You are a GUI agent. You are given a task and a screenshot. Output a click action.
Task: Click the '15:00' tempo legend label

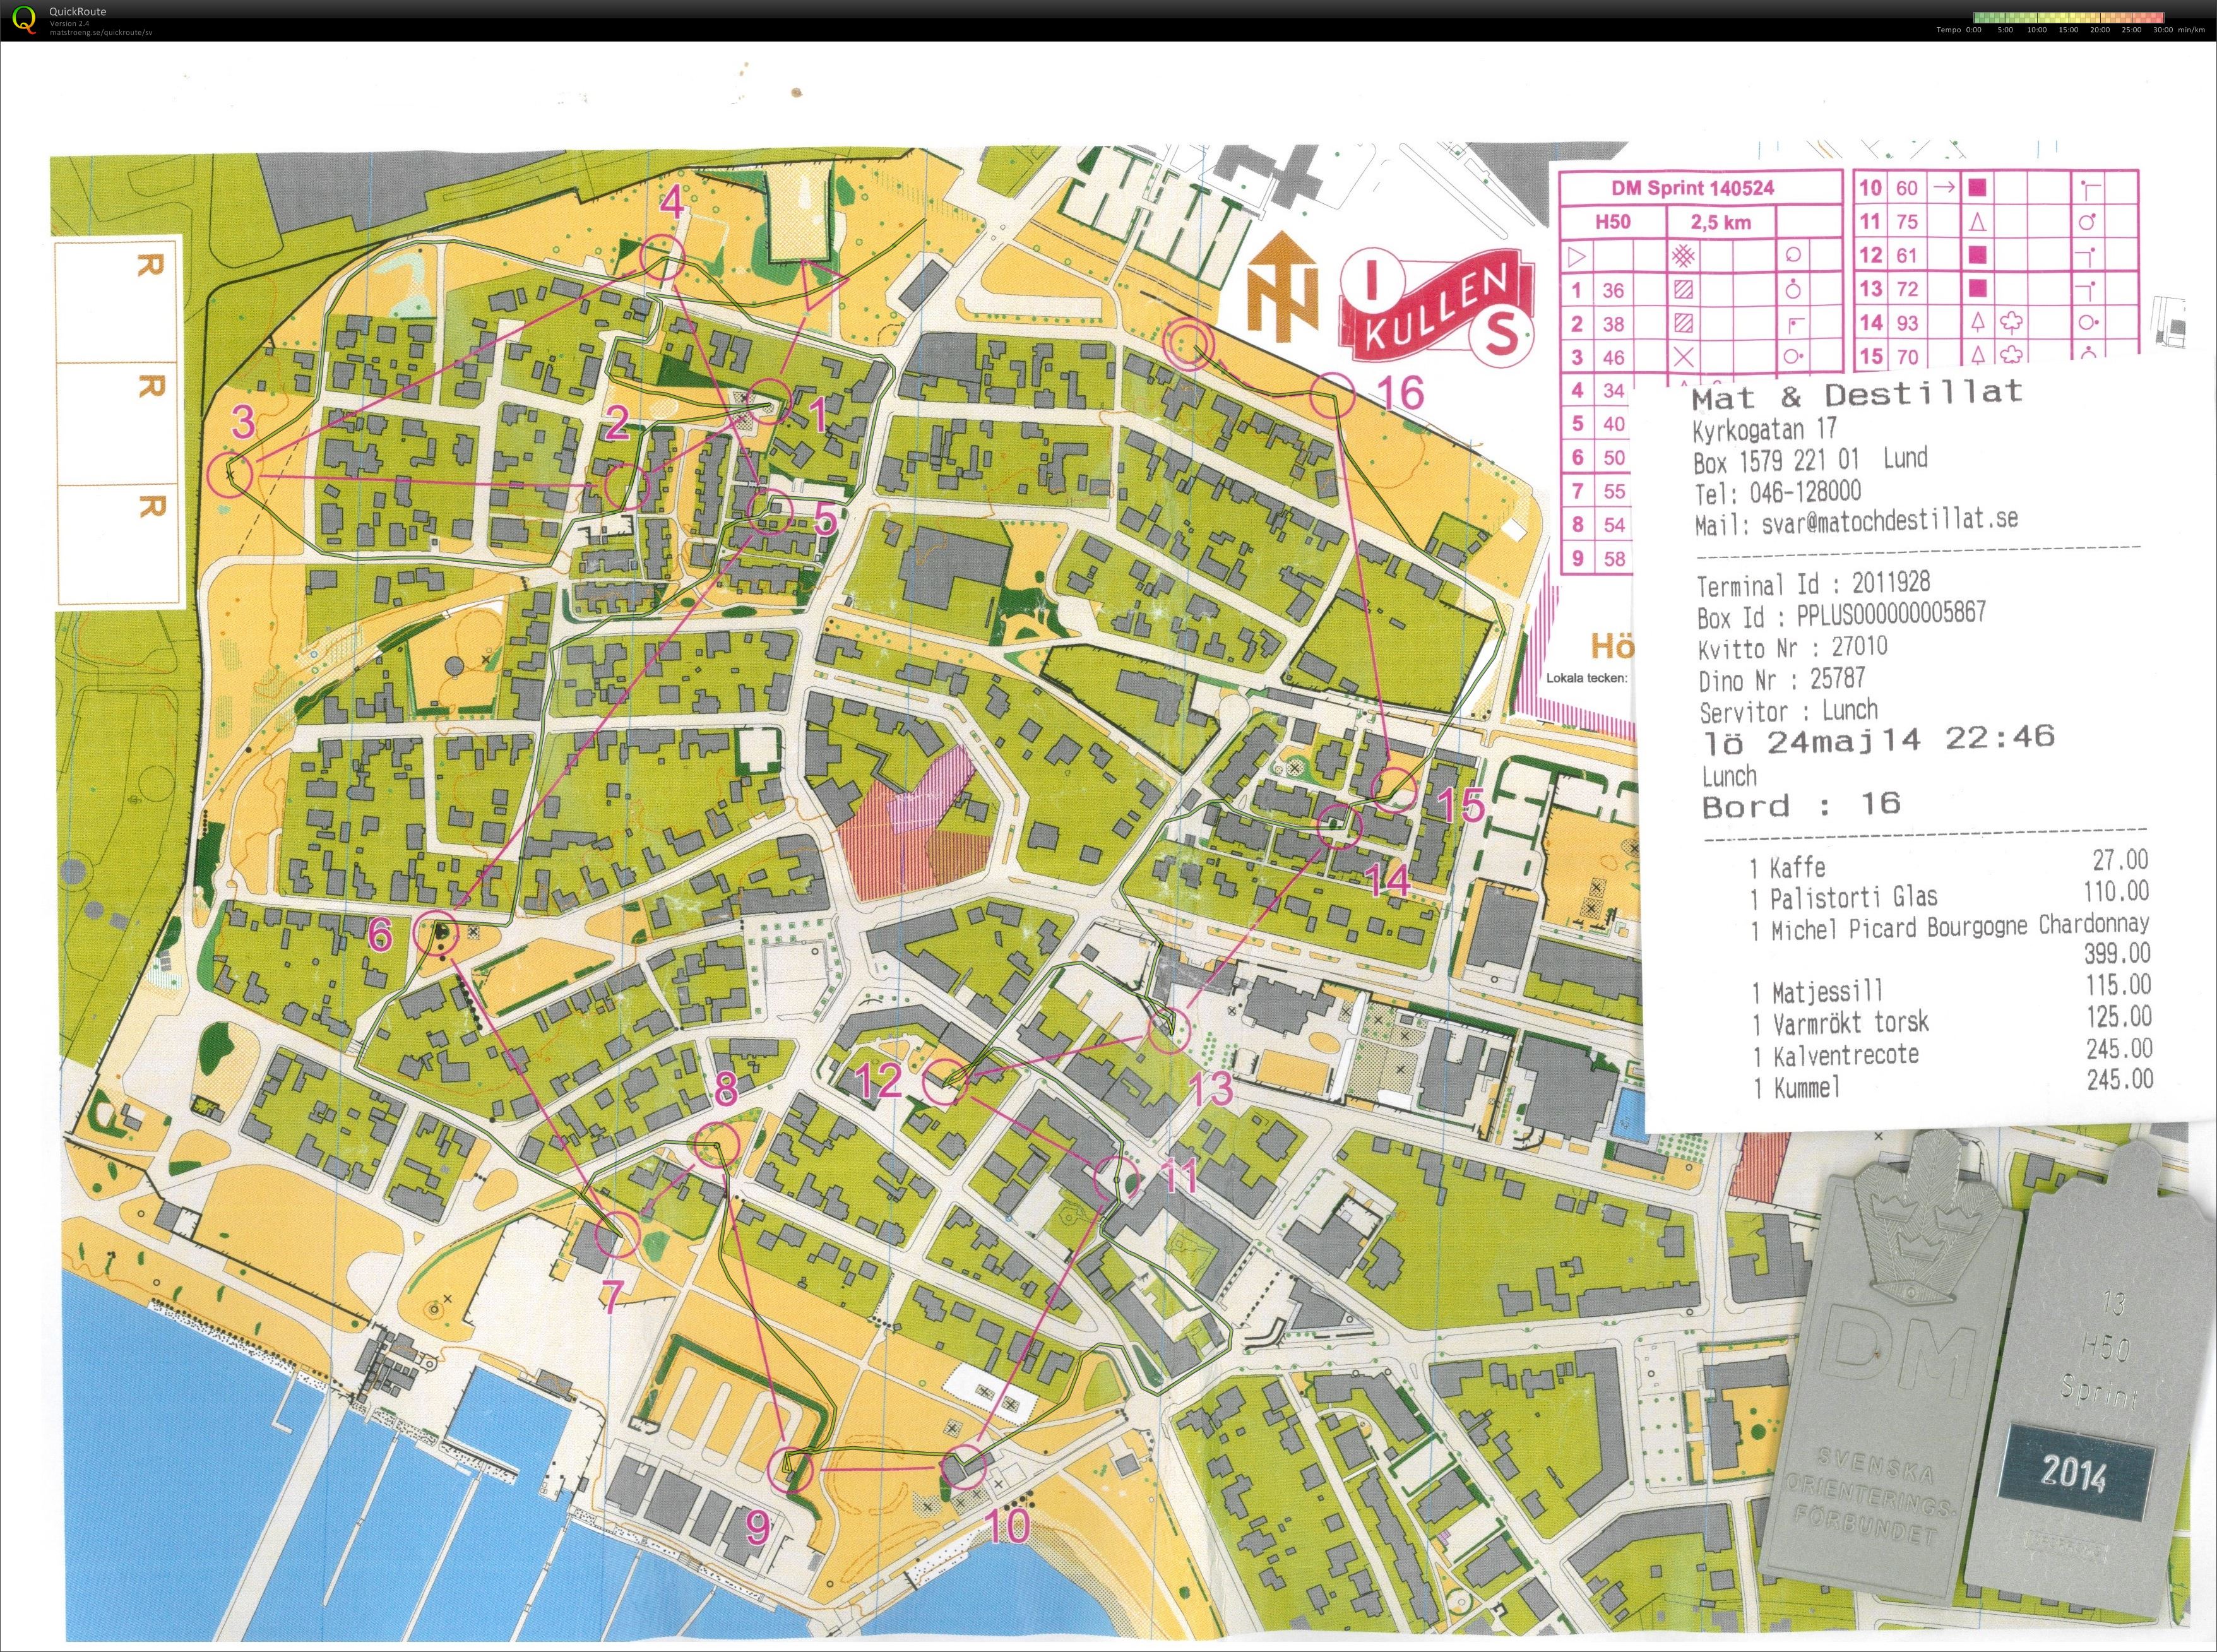coord(2067,30)
